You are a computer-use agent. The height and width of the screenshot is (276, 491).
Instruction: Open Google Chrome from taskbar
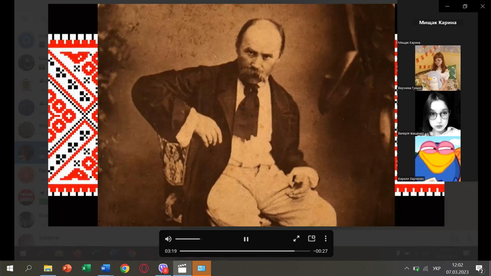(x=125, y=268)
